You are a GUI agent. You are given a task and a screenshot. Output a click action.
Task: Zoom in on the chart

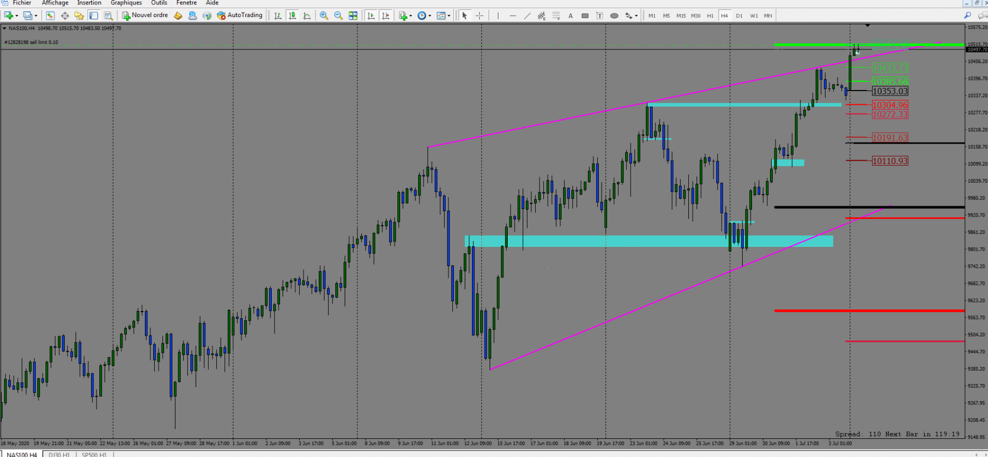pyautogui.click(x=324, y=15)
